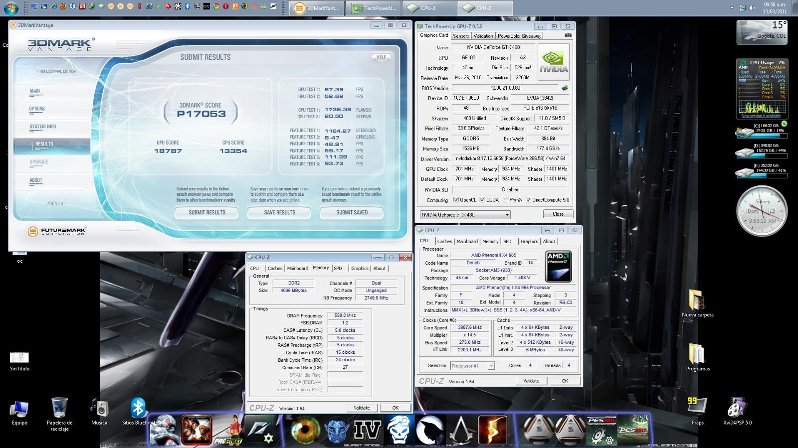Click AMD Phenom II logo in CPU-Z
Image resolution: width=798 pixels, height=448 pixels.
(x=559, y=266)
